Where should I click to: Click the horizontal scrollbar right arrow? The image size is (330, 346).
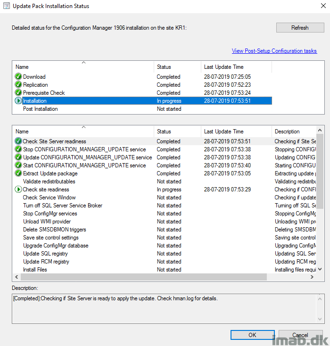312,277
